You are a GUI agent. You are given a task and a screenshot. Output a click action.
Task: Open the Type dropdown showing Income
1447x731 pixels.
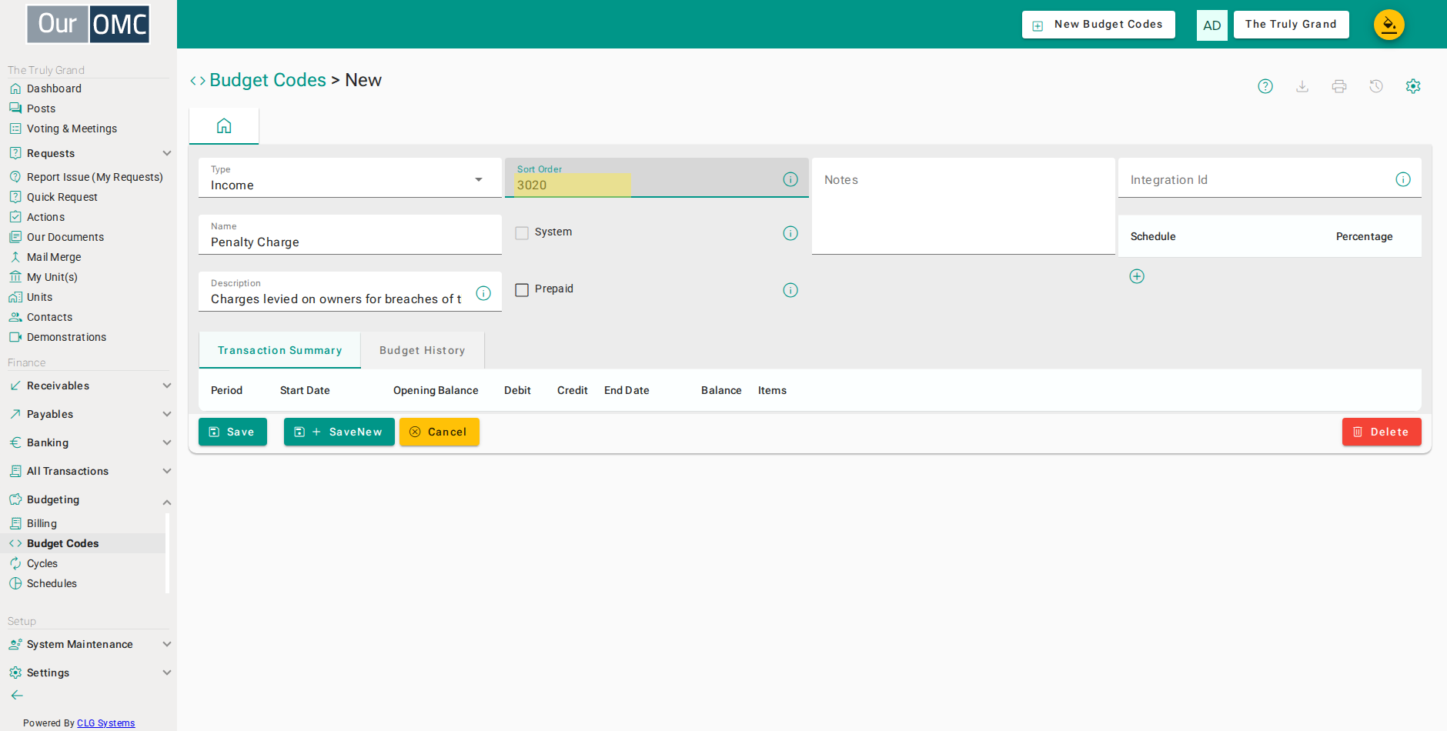click(350, 179)
